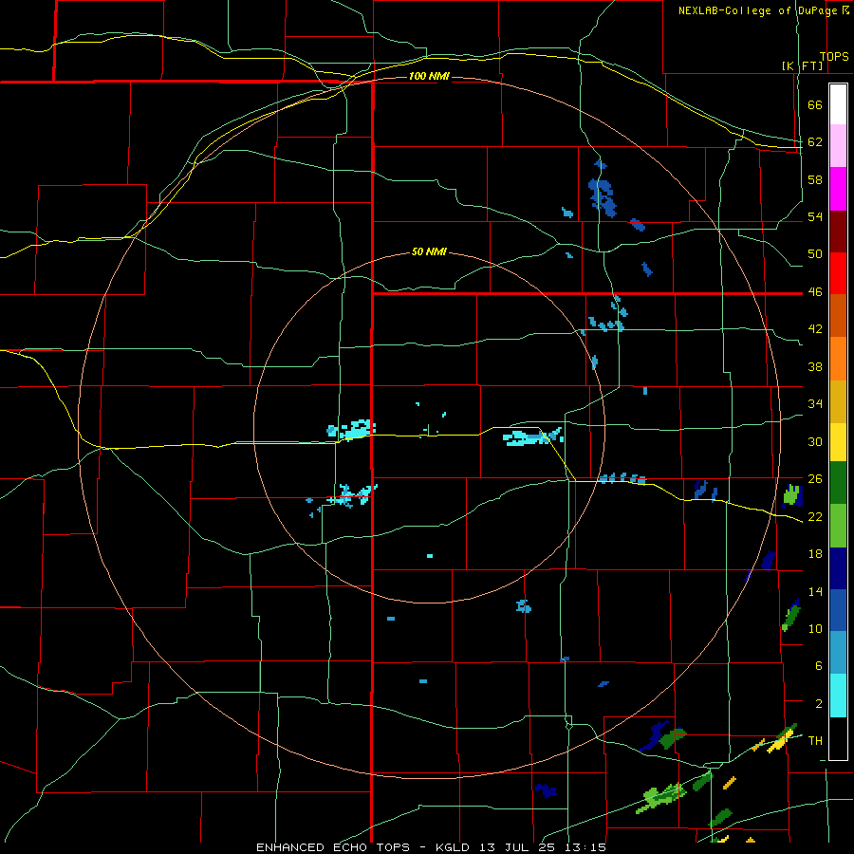Click the 62 legend value

(x=815, y=142)
